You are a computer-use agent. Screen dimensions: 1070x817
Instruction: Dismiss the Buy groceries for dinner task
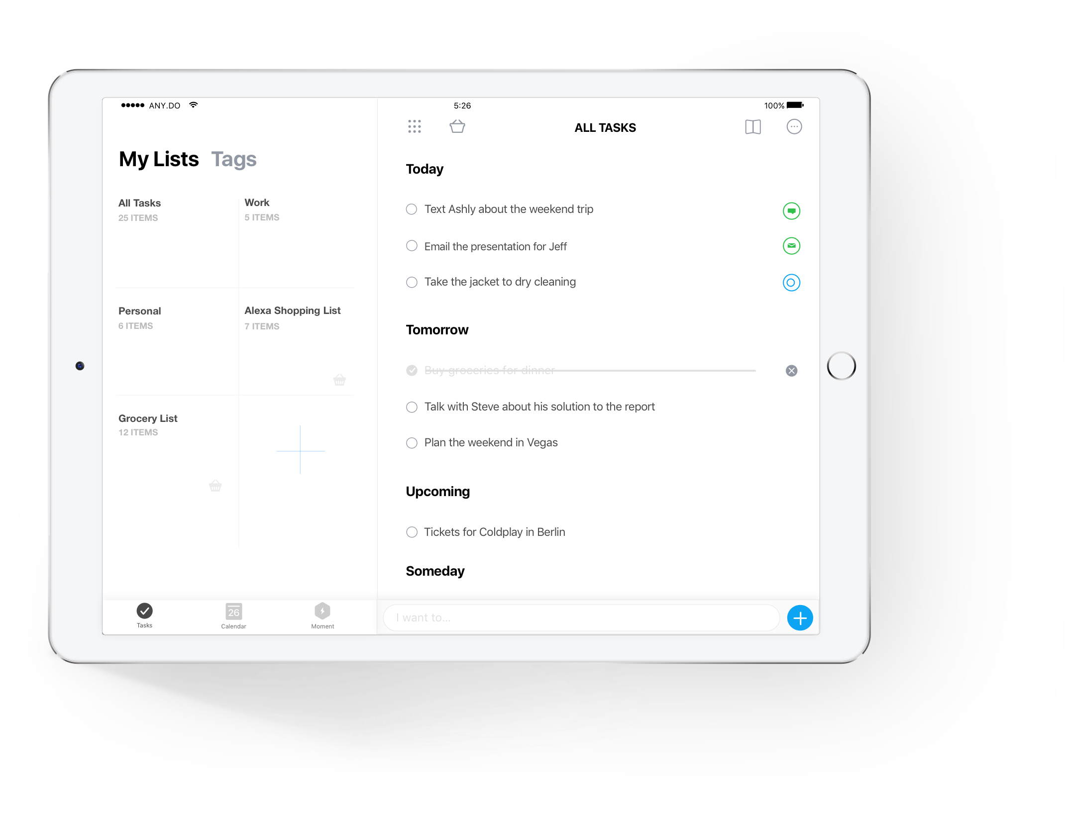[791, 371]
